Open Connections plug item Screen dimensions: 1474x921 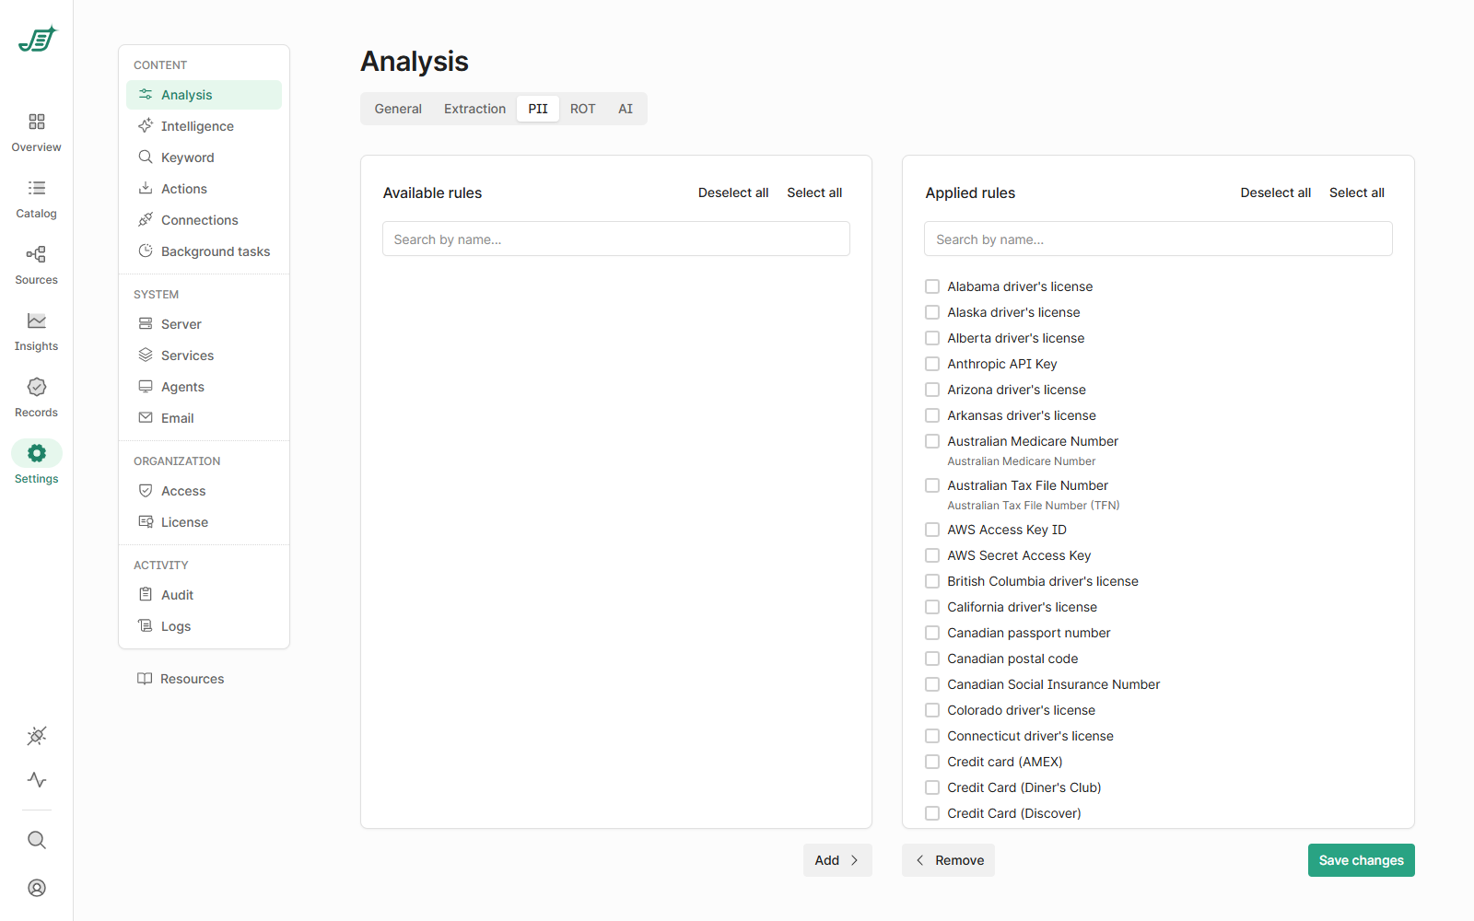pyautogui.click(x=204, y=220)
